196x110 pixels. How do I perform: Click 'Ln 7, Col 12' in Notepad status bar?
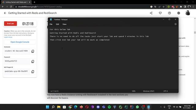[55, 91]
